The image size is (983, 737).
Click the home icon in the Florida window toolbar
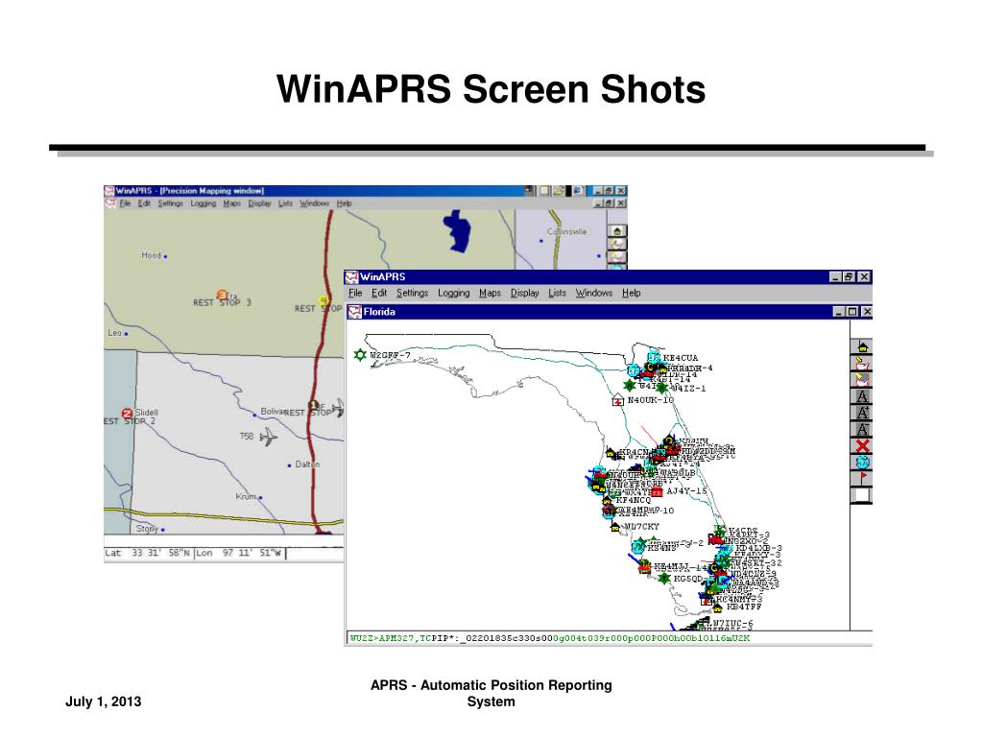863,346
